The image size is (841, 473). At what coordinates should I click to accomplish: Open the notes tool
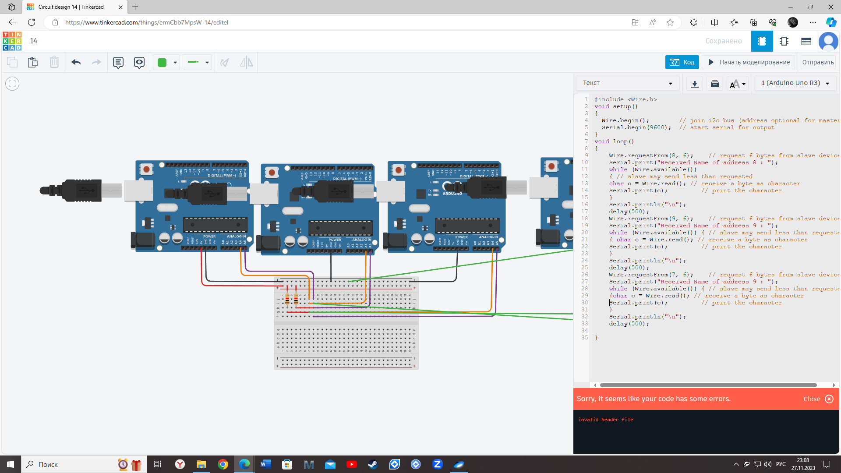tap(118, 62)
